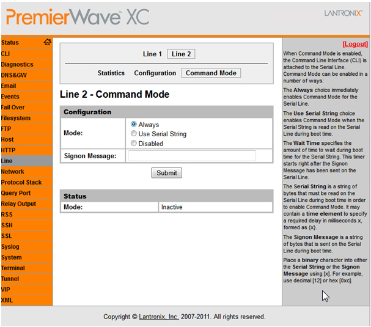The width and height of the screenshot is (371, 327).
Task: Open the Network menu item
Action: click(x=13, y=172)
